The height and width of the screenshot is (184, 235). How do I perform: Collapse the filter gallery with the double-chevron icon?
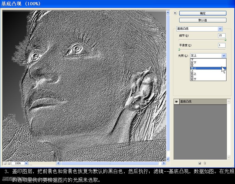[175, 13]
